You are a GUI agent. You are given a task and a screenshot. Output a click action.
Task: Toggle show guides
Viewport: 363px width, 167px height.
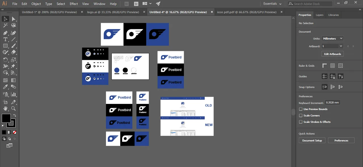point(325,76)
